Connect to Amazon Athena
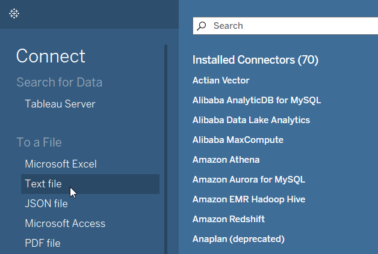Screen dimensions: 378x254 pyautogui.click(x=226, y=160)
